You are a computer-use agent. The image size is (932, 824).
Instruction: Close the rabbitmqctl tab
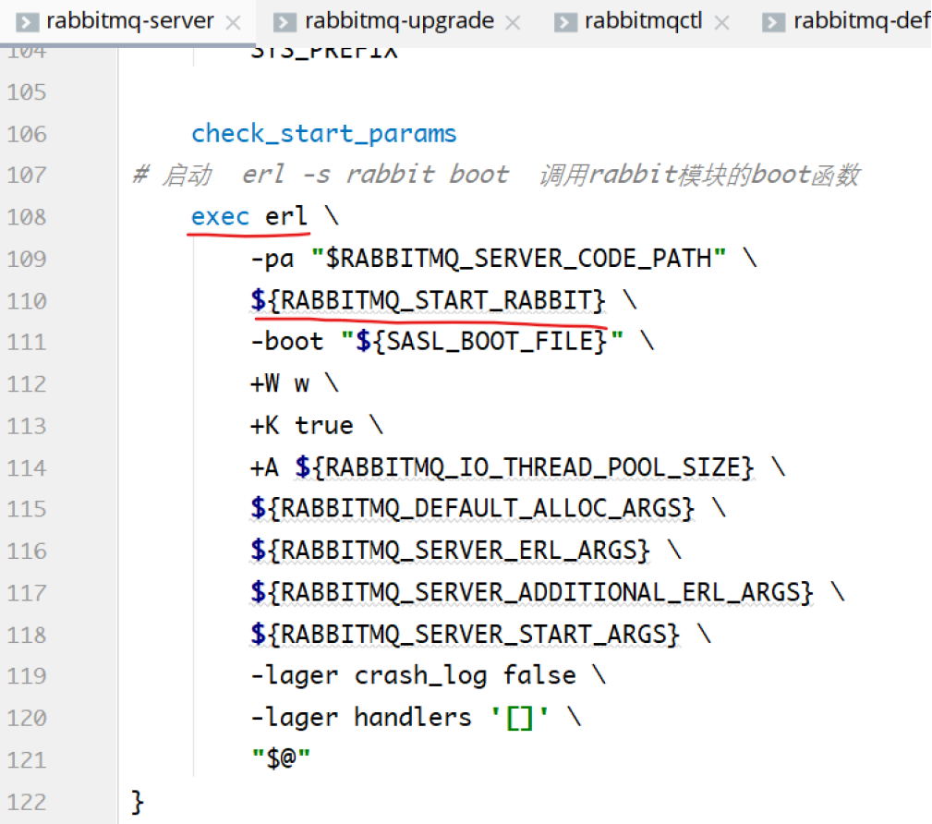point(722,22)
